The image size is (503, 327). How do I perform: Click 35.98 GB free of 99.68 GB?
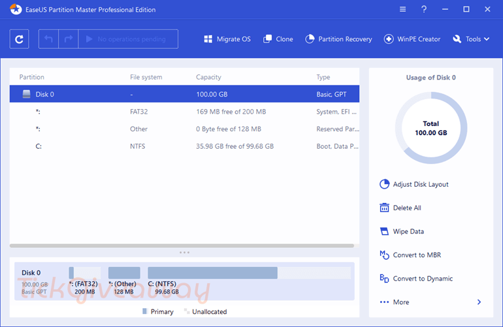[235, 146]
